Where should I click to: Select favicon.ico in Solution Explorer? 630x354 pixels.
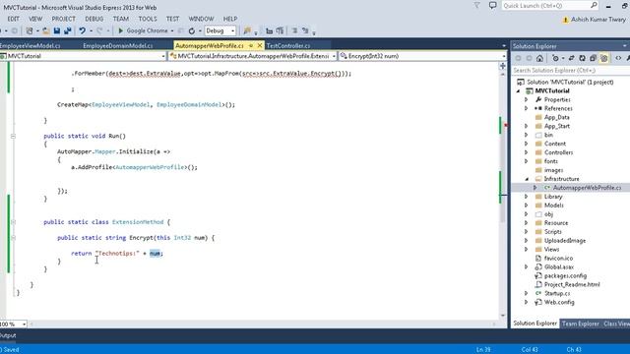pos(558,258)
